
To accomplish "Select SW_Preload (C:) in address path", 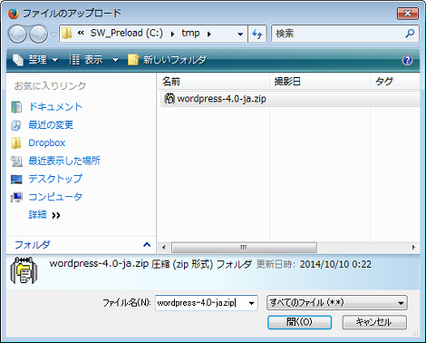I will click(127, 33).
